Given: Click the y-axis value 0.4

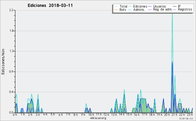Looking at the screenshot, I should [x=11, y=92].
